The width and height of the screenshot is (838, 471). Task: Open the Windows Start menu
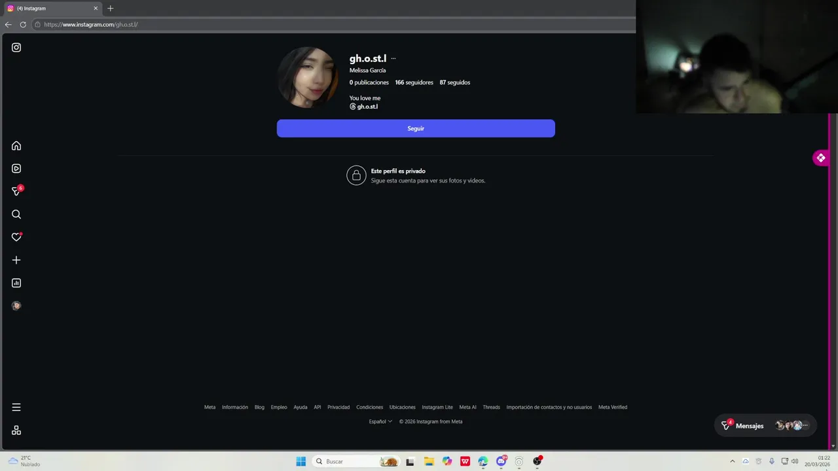click(301, 461)
